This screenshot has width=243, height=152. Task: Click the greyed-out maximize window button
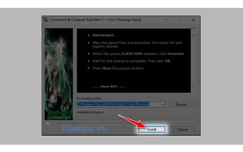pyautogui.click(x=179, y=20)
